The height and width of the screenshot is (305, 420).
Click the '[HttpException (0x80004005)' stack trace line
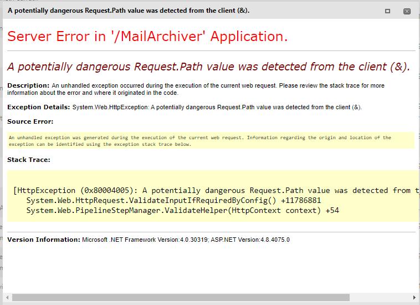coord(216,191)
